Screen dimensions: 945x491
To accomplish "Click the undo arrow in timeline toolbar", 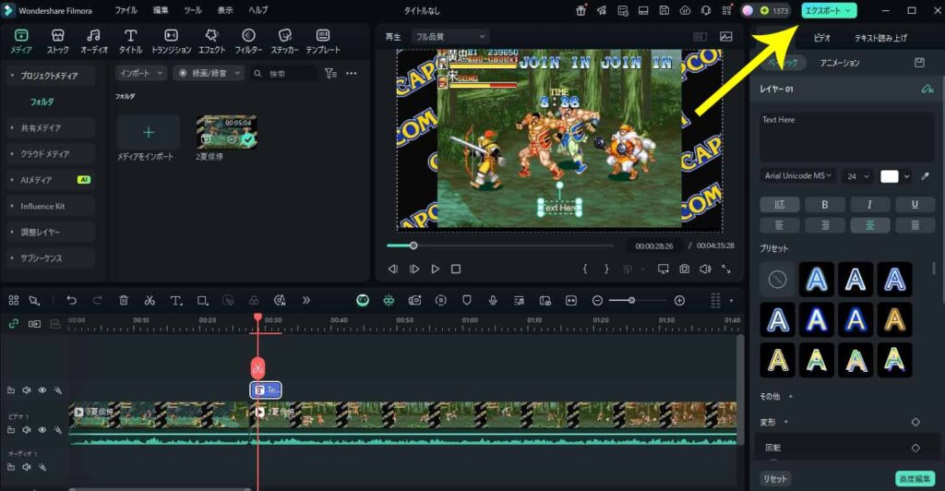I will pos(72,300).
